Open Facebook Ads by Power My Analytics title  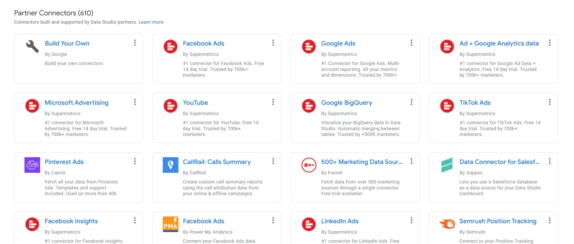coord(203,221)
